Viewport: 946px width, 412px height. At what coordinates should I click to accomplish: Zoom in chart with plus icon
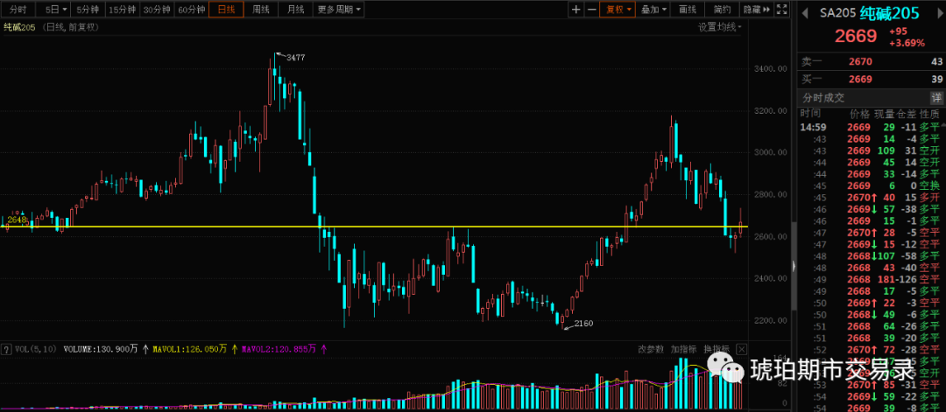coord(576,10)
